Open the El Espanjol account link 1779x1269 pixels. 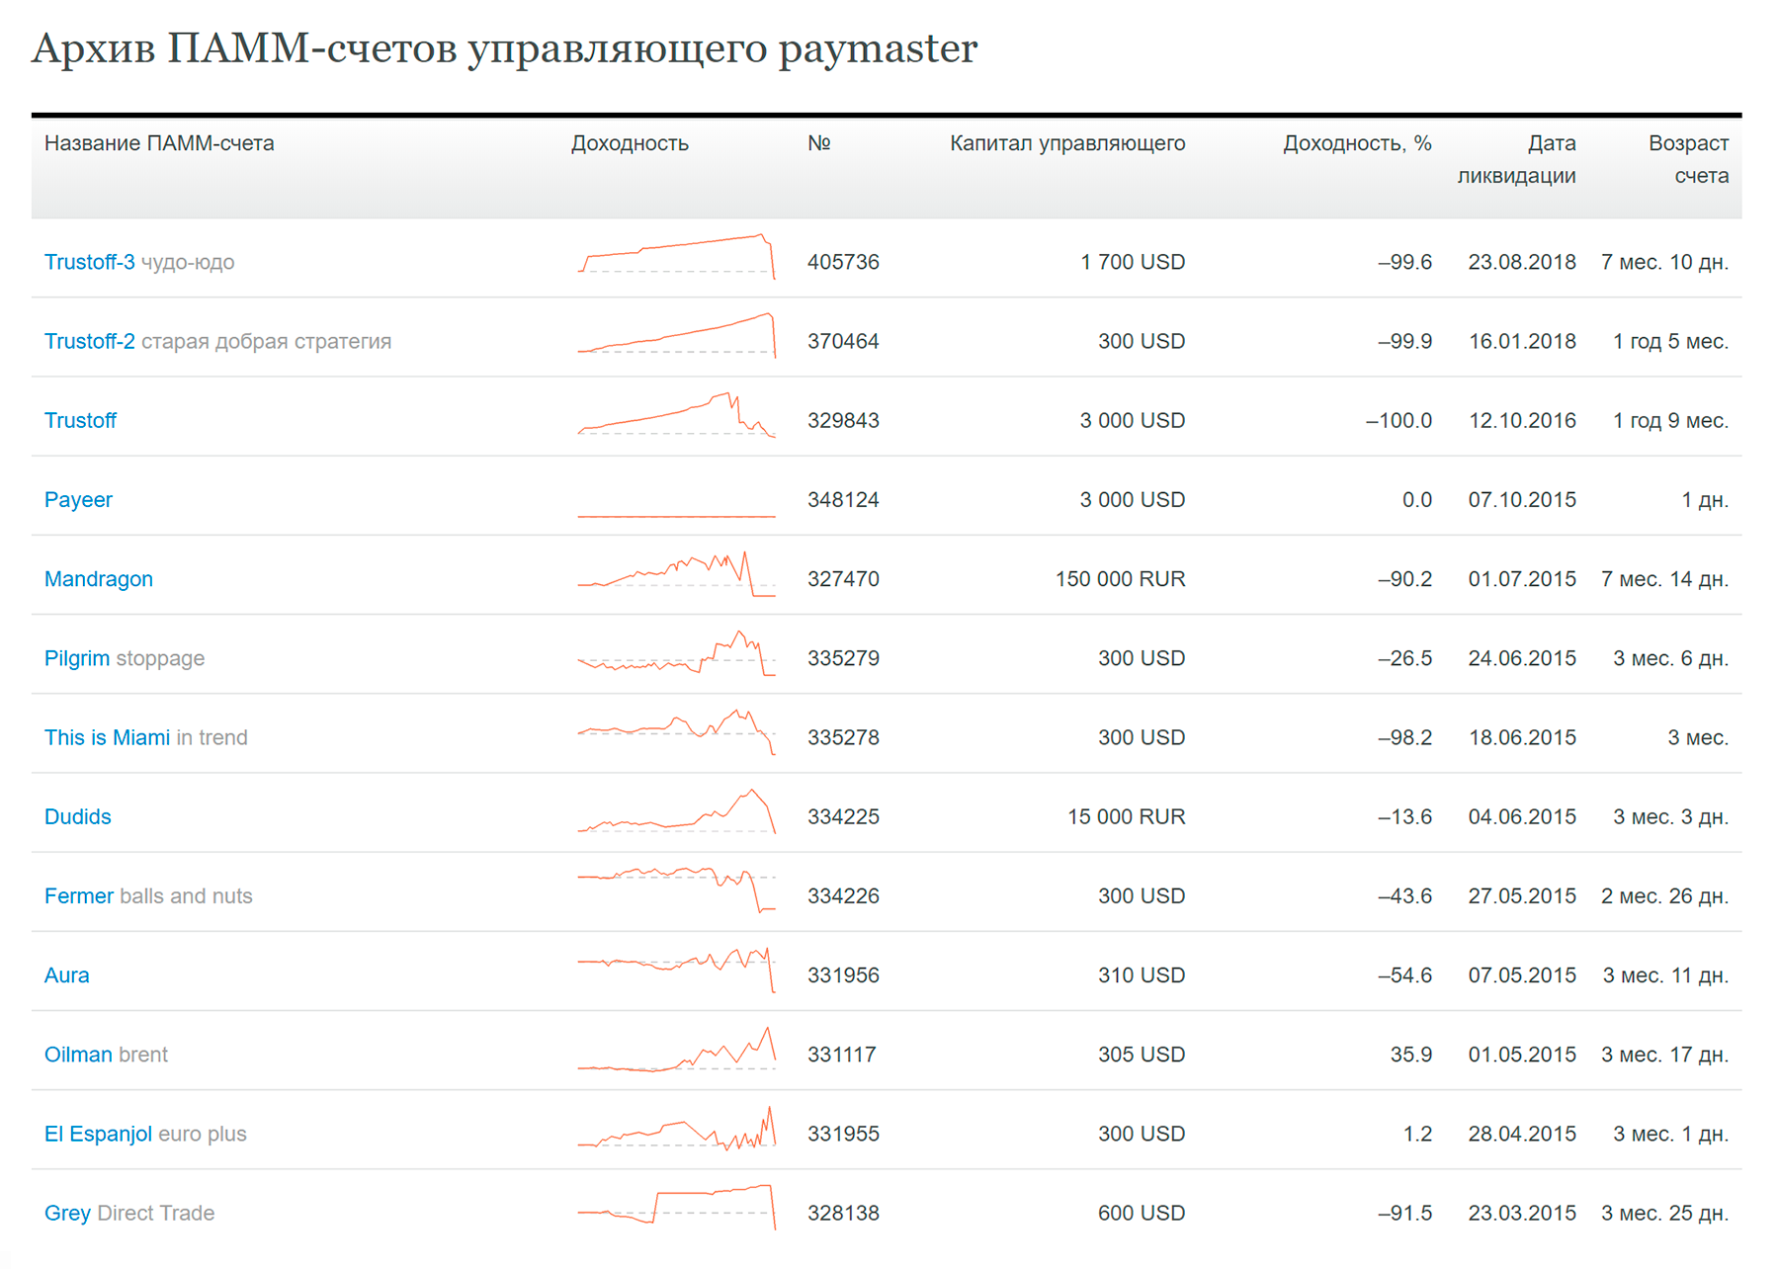click(x=98, y=1134)
